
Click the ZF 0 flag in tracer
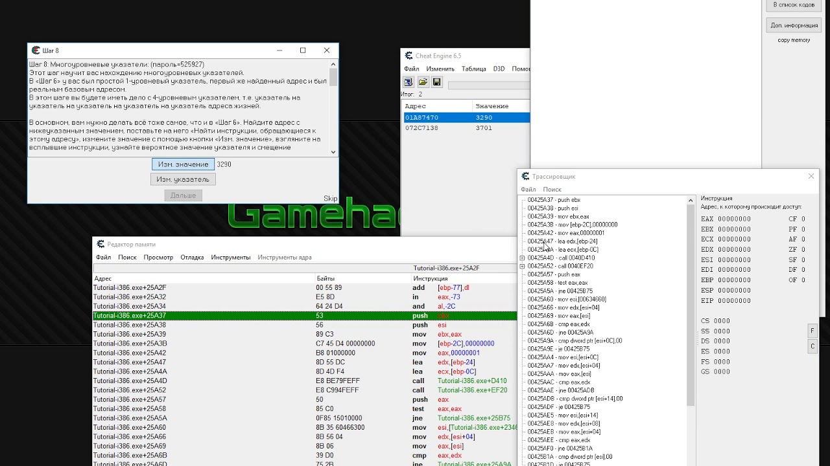tap(797, 250)
